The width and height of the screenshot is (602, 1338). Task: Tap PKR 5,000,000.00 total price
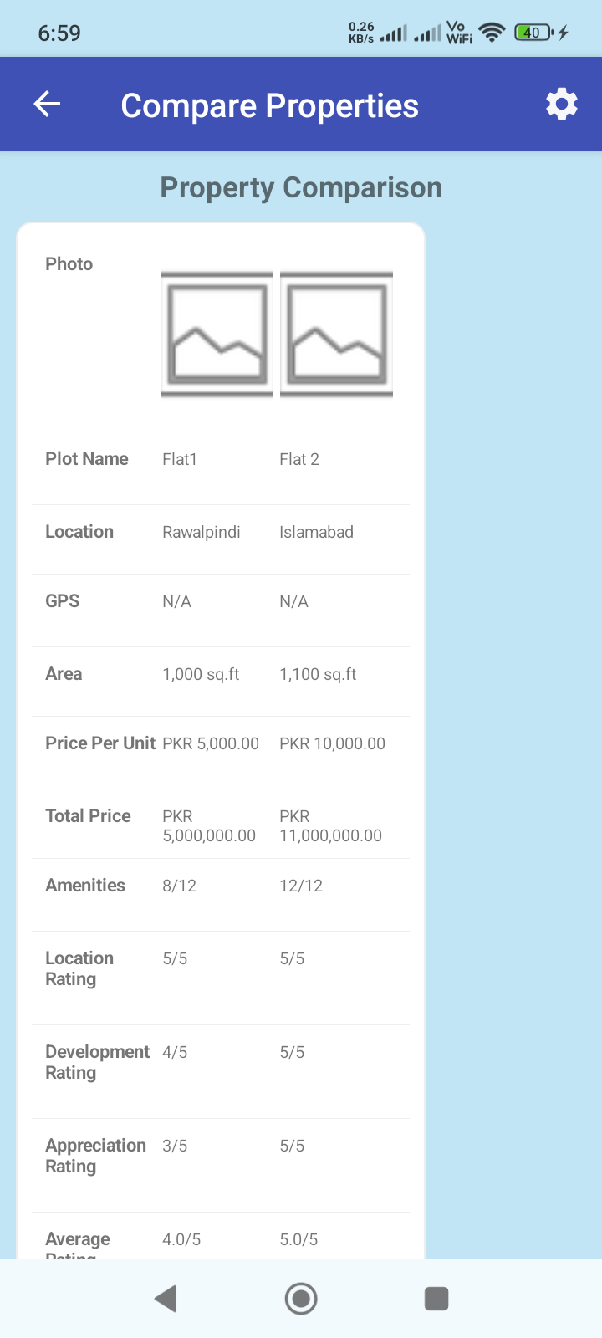point(209,826)
